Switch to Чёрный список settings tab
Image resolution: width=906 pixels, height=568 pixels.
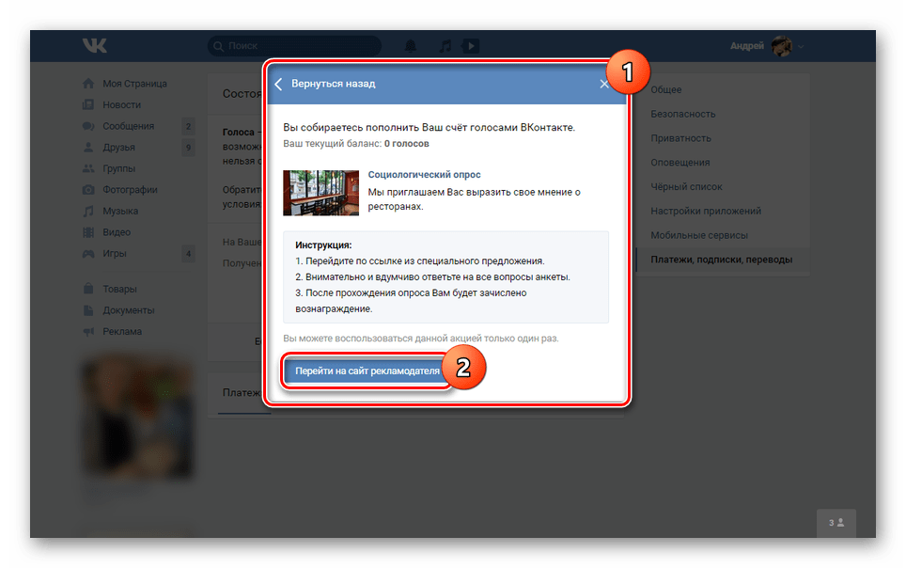686,187
